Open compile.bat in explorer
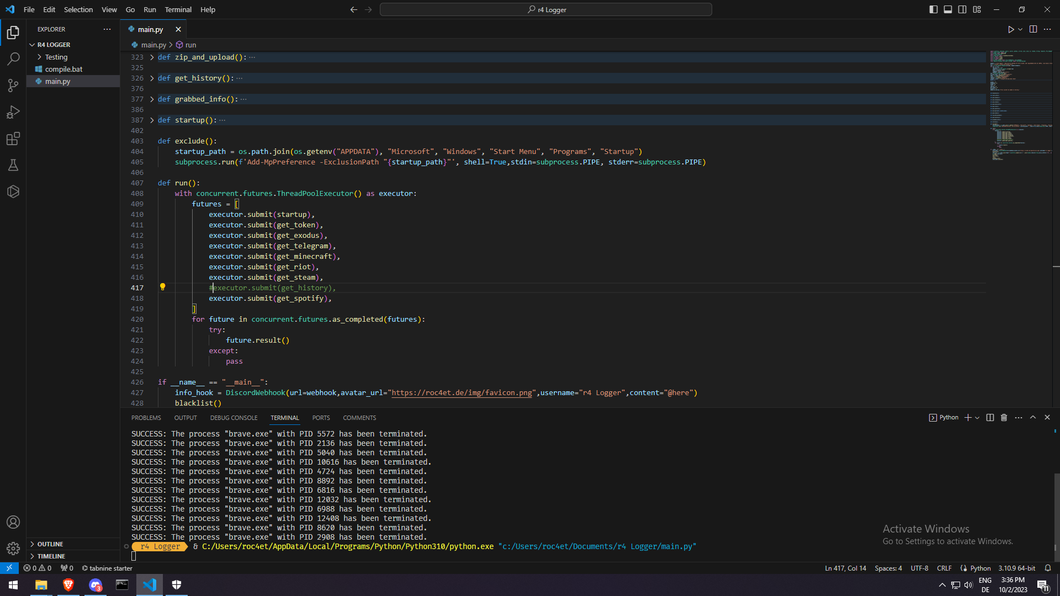Viewport: 1060px width, 596px height. pyautogui.click(x=73, y=69)
